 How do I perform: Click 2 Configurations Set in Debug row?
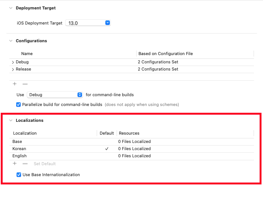158,62
